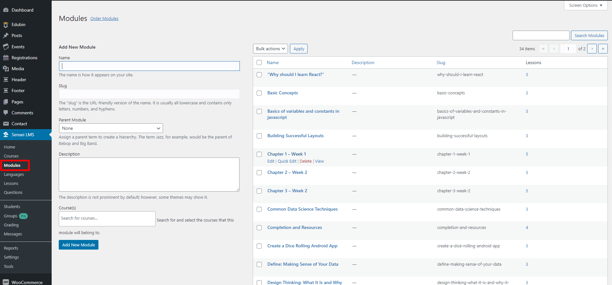The width and height of the screenshot is (612, 285).
Task: Click the Events icon in sidebar
Action: click(x=6, y=47)
